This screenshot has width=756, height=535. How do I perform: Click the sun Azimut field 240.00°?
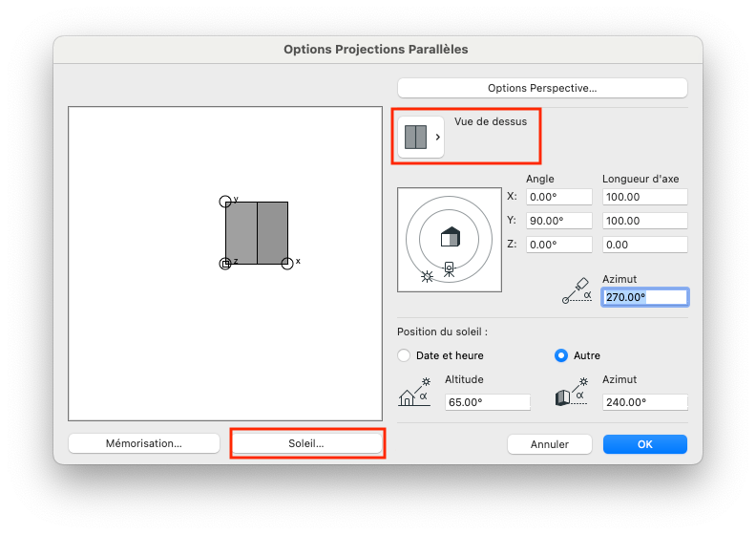point(644,402)
